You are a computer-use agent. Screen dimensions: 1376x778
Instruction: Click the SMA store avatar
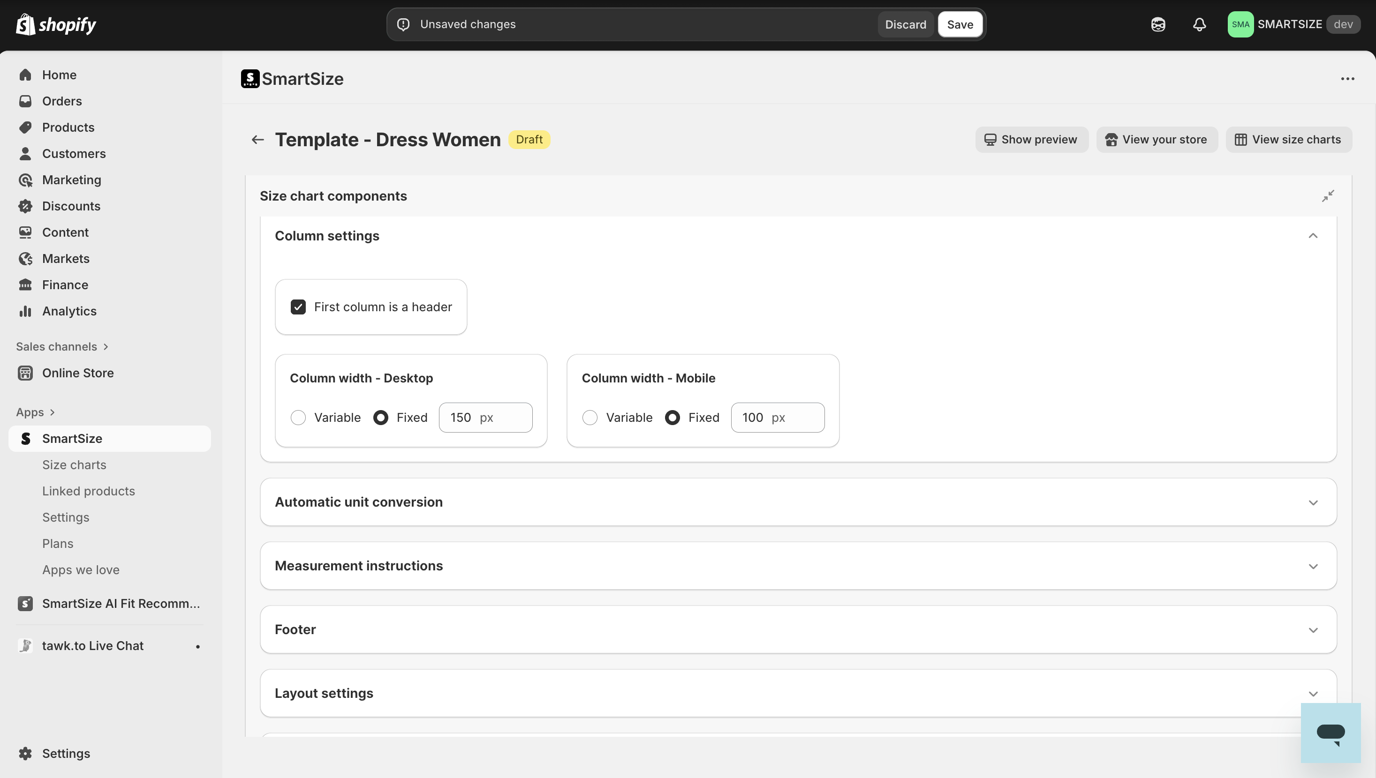1240,24
